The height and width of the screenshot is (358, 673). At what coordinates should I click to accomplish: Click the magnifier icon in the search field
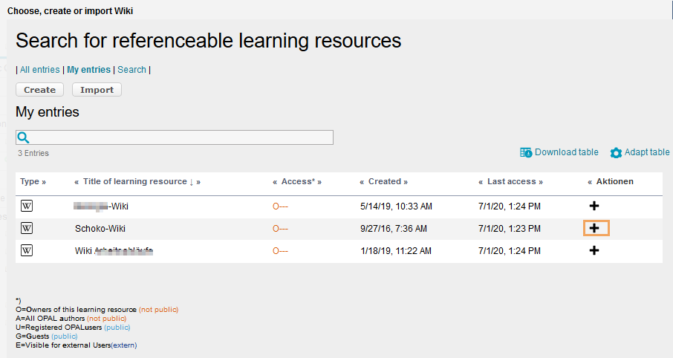(23, 137)
